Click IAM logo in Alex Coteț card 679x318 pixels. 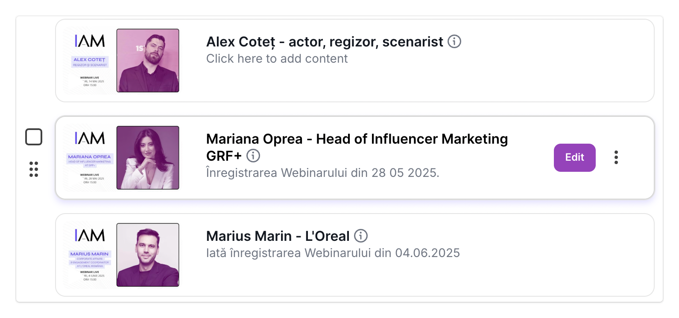tap(90, 41)
